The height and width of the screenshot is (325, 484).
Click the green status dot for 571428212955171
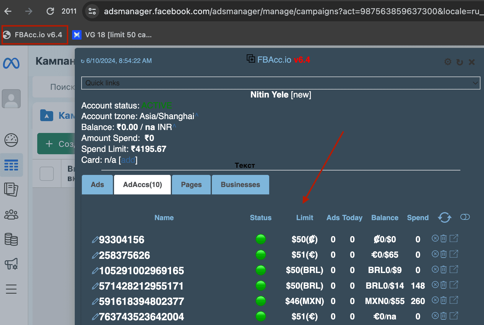261,286
